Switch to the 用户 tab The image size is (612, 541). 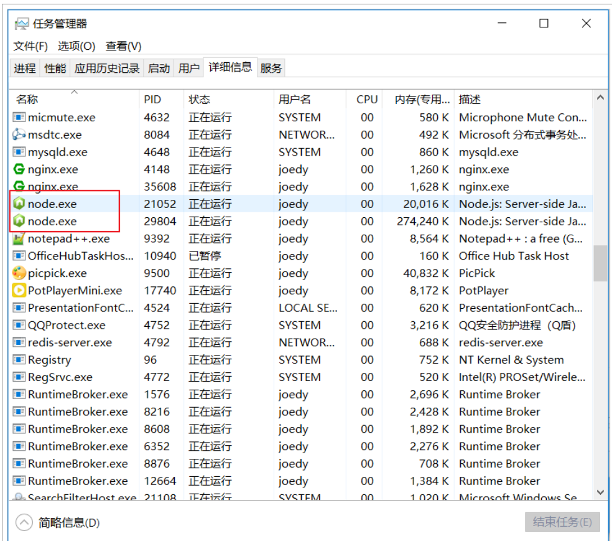coord(189,68)
